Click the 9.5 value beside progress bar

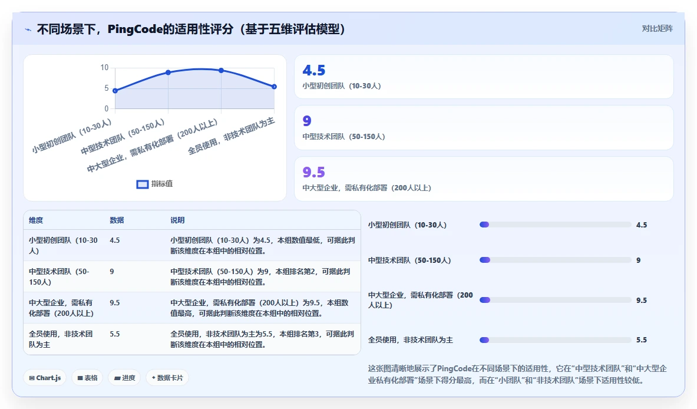[x=642, y=300]
